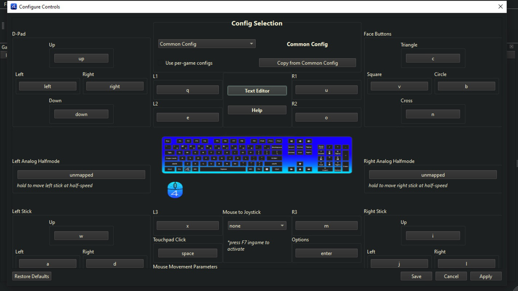This screenshot has width=518, height=291.
Task: Assign a key to Right Analog Halfmode
Action: click(433, 175)
